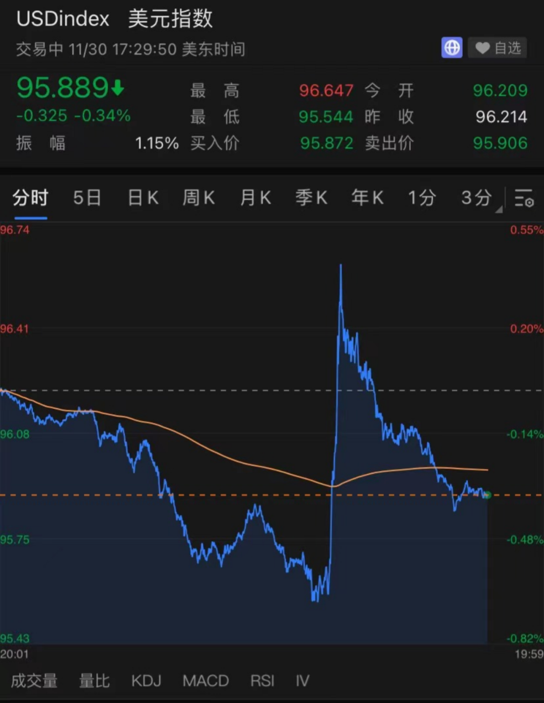Select the 1分 one-minute tab
Viewport: 544px width, 703px height.
(x=422, y=198)
